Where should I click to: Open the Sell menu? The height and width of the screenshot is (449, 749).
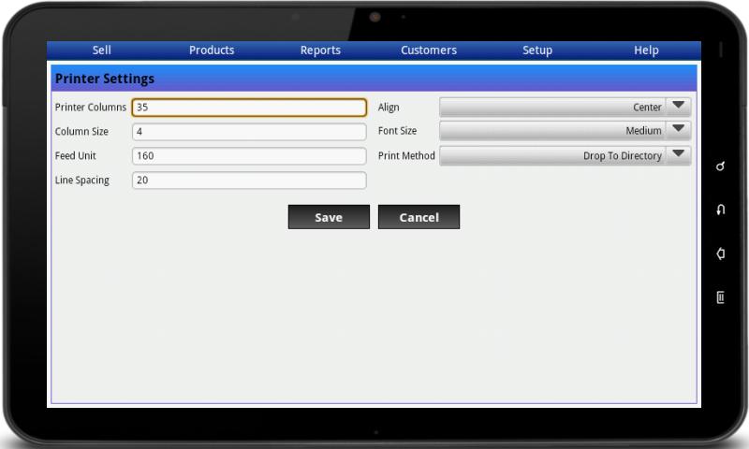click(101, 51)
